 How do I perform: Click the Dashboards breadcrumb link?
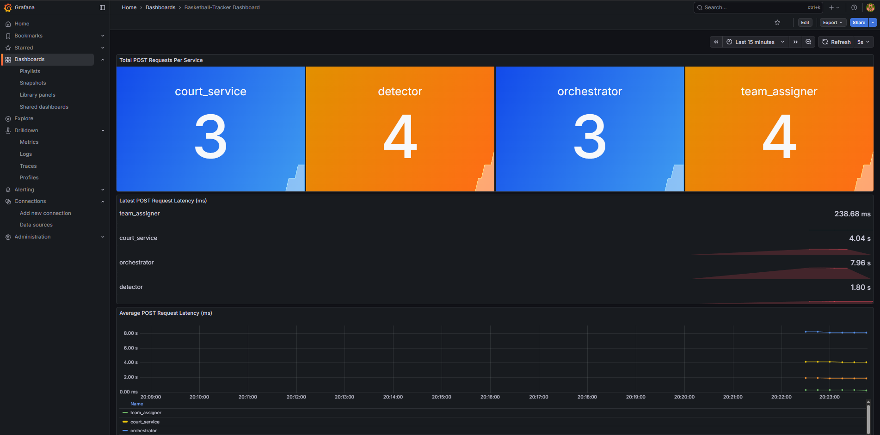click(x=160, y=7)
